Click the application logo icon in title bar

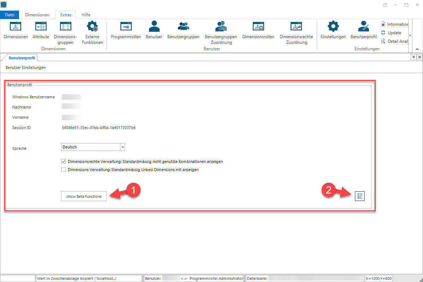tap(4, 5)
